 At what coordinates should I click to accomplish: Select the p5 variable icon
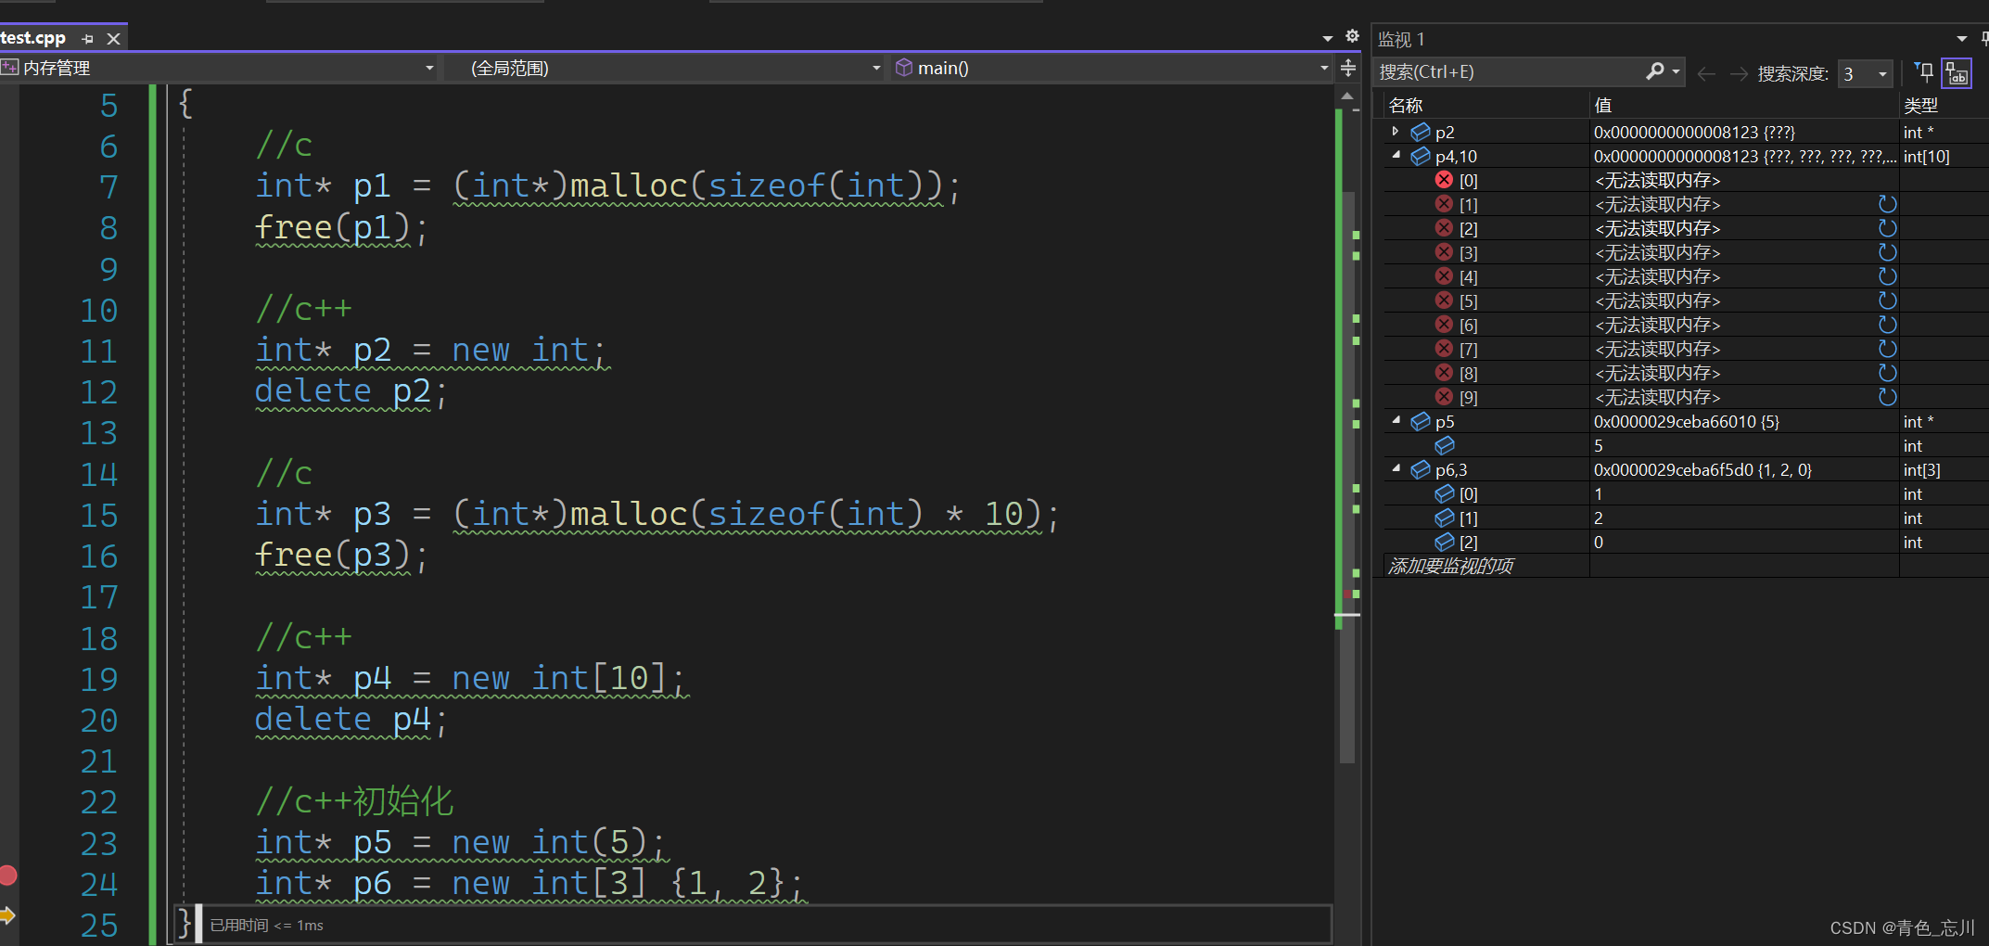1420,422
